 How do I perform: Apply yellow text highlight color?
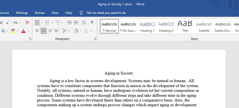pyautogui.click(x=13, y=31)
